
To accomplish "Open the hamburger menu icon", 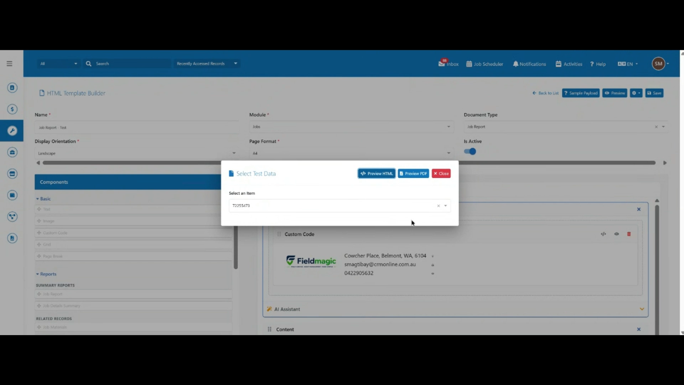I will pyautogui.click(x=10, y=64).
